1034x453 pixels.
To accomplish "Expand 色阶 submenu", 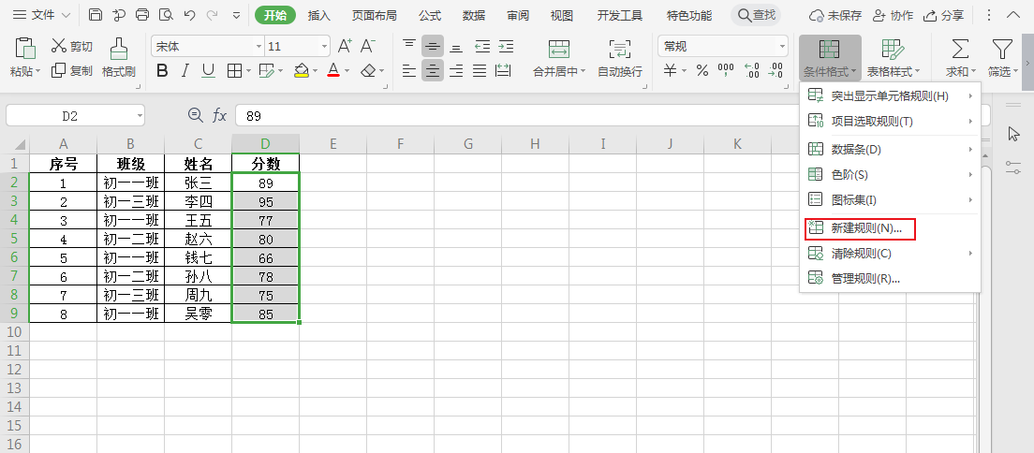I will pyautogui.click(x=890, y=175).
